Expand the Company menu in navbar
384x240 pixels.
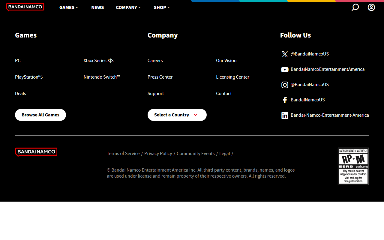click(x=128, y=7)
